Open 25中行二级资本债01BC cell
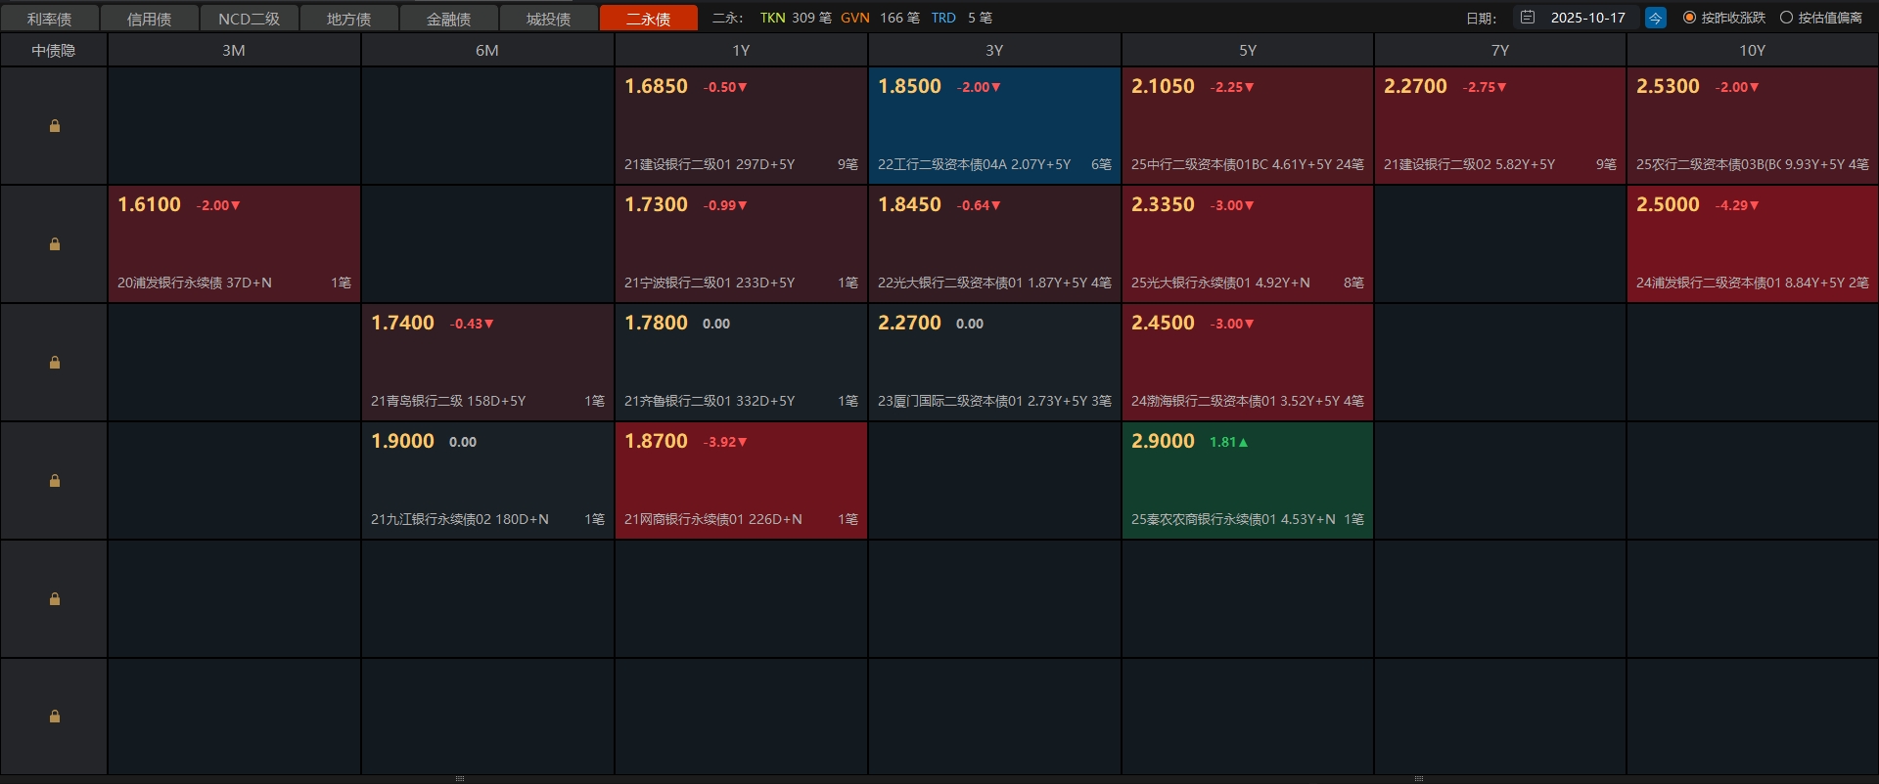This screenshot has width=1879, height=784. (x=1248, y=126)
